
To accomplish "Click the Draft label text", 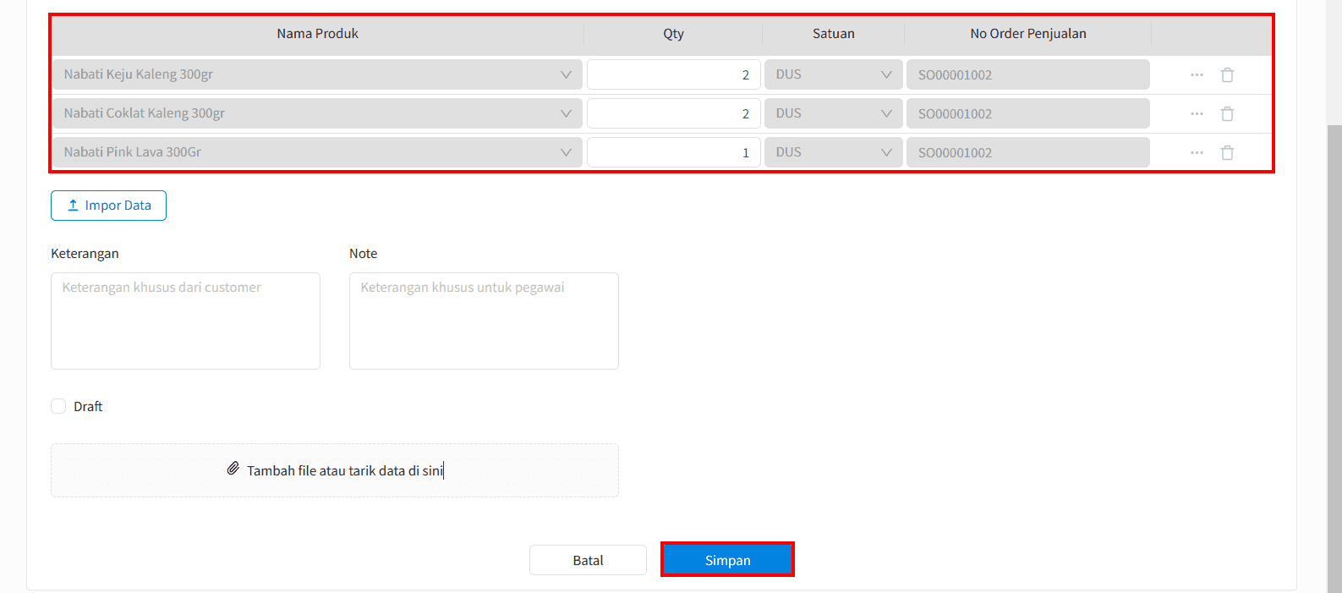I will (x=88, y=407).
